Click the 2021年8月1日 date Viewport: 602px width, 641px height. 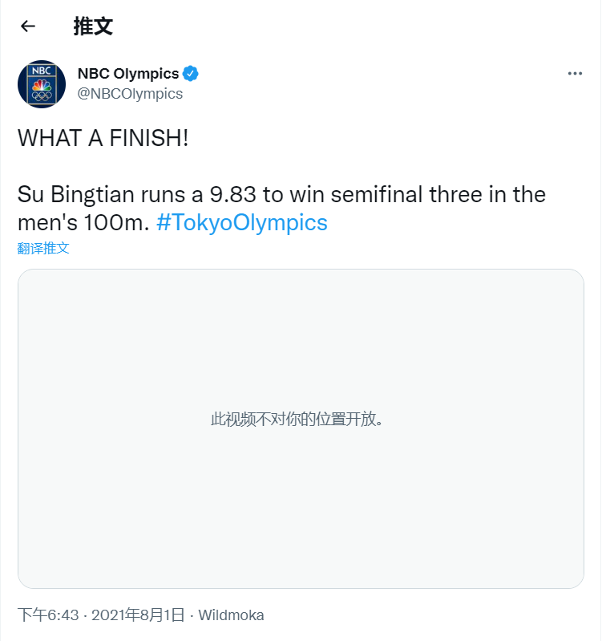(138, 615)
